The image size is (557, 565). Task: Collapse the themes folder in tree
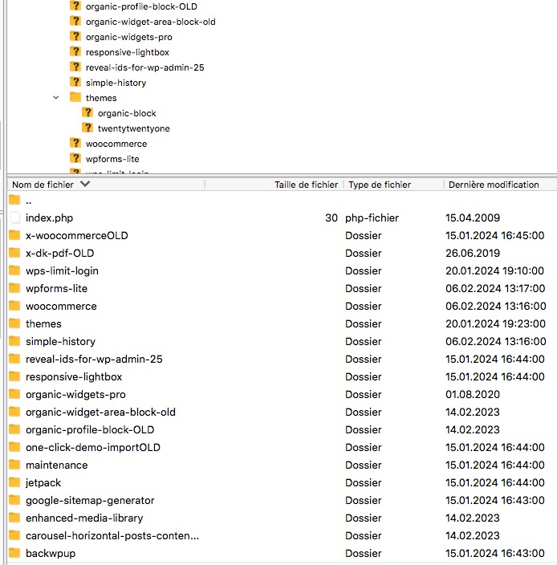(56, 98)
